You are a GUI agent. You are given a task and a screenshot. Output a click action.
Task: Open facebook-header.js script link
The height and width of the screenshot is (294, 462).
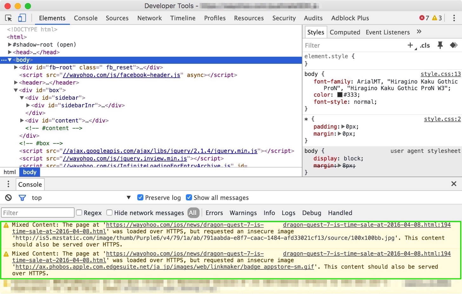pyautogui.click(x=122, y=75)
